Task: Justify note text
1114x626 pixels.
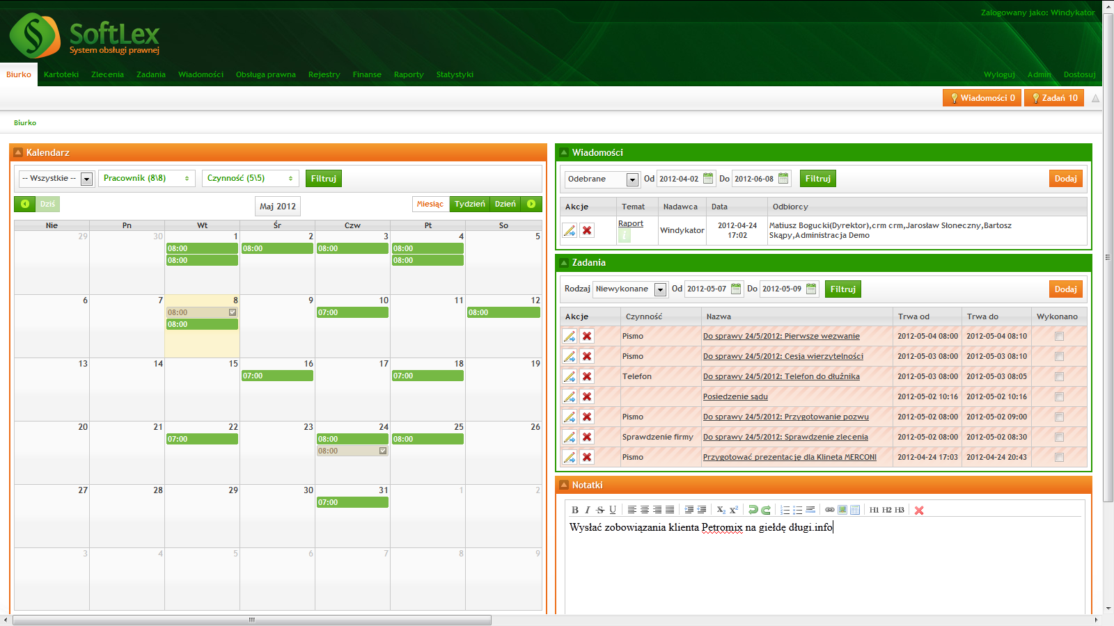Action: [x=670, y=510]
